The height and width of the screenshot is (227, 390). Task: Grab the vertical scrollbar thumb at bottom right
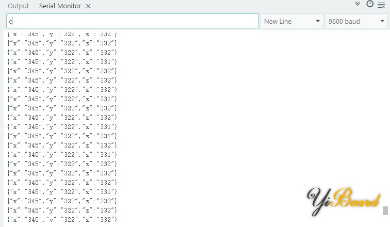tap(385, 210)
